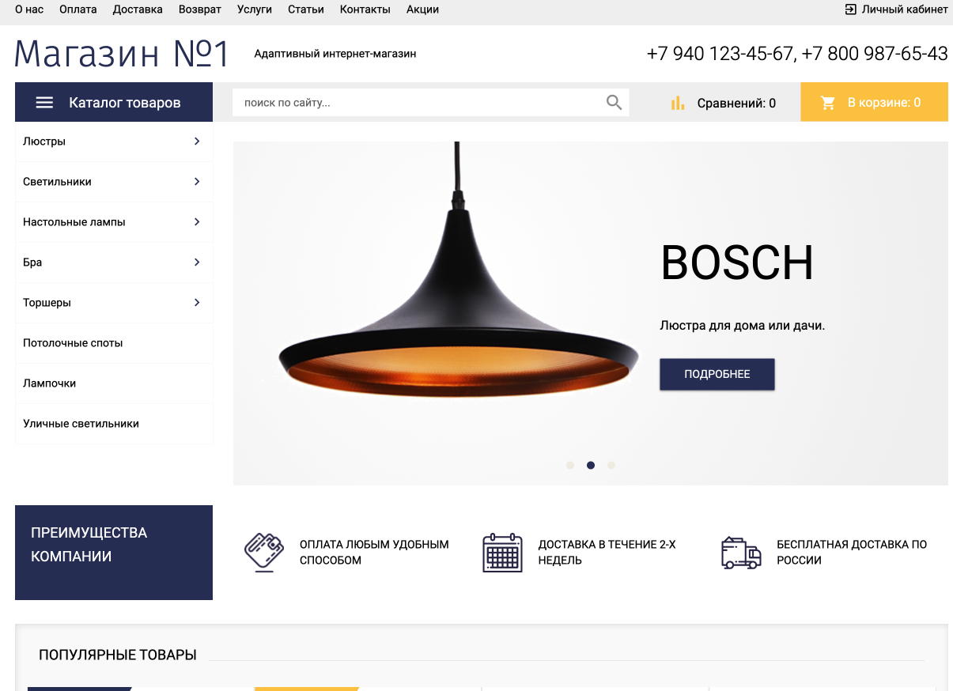Viewport: 953px width, 691px height.
Task: Click the bar chart comparison icon
Action: click(x=678, y=103)
